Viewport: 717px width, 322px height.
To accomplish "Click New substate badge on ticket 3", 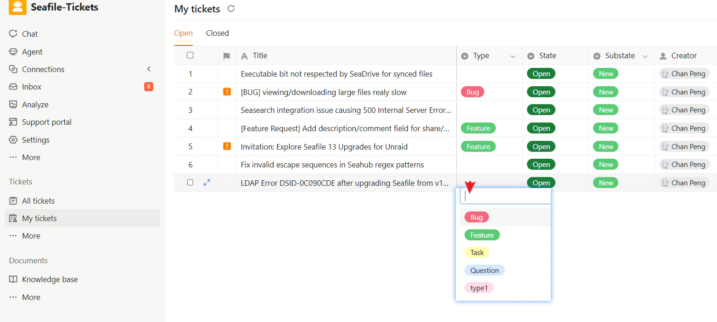I will (606, 110).
